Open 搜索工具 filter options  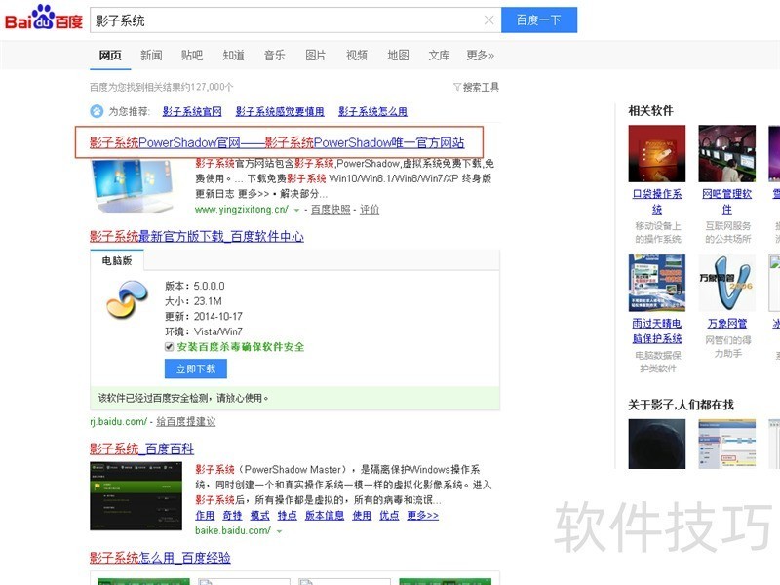click(x=476, y=87)
